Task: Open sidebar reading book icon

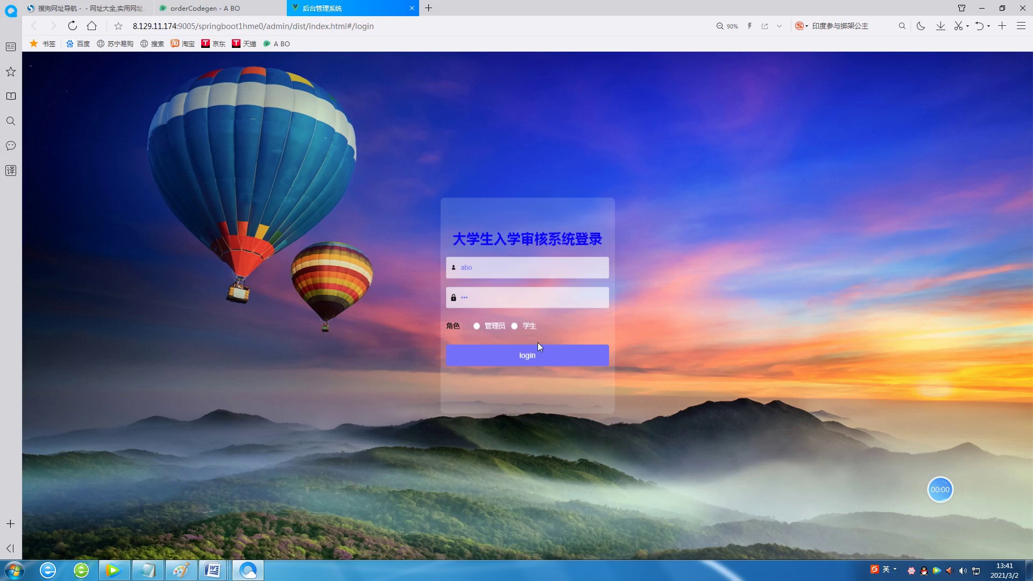Action: point(11,96)
